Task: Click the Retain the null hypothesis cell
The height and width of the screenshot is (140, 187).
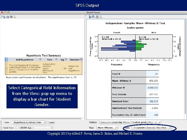Action: tap(74, 68)
